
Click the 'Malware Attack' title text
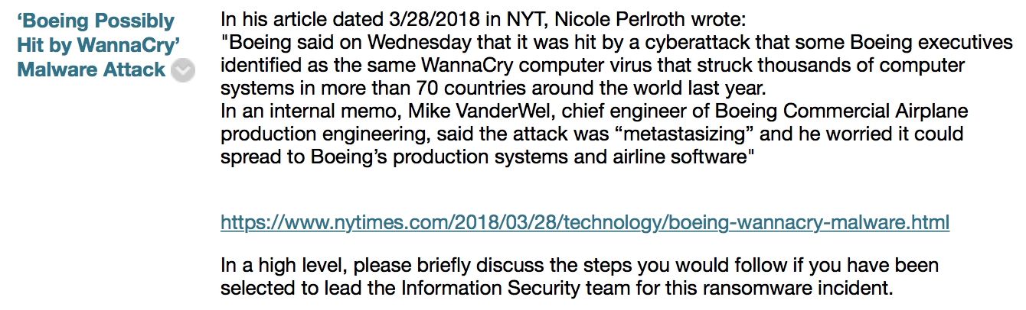[91, 69]
